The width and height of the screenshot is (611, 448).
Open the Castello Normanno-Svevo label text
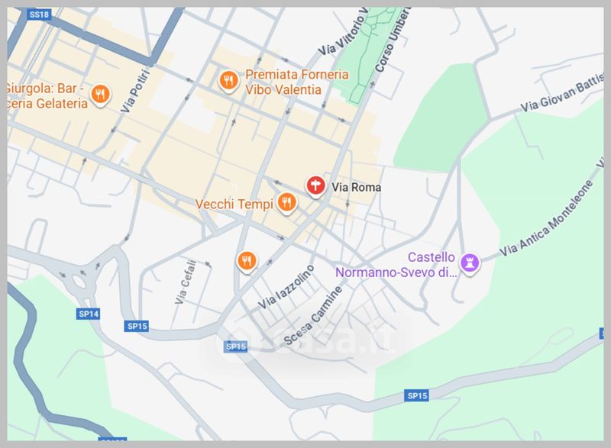pos(396,265)
